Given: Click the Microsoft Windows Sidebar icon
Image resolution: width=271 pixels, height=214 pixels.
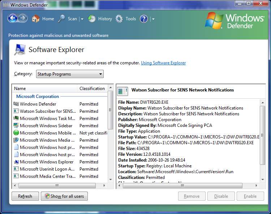Looking at the screenshot, I should (x=16, y=125).
